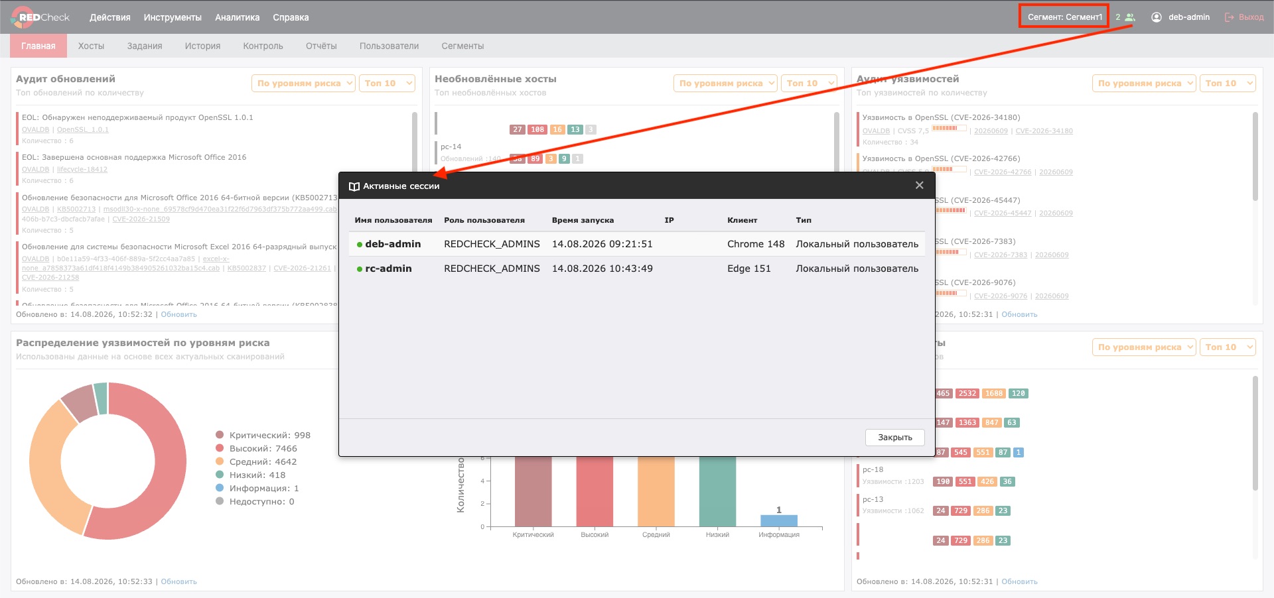Open the CVE-2026-34180 link
Viewport: 1274px width, 598px height.
[1044, 131]
